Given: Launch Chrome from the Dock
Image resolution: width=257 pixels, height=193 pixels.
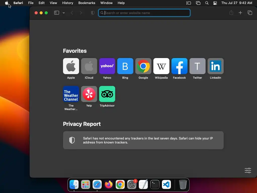Looking at the screenshot, I should [x=120, y=184].
